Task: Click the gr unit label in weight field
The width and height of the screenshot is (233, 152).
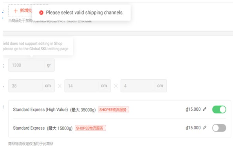Action: [49, 65]
